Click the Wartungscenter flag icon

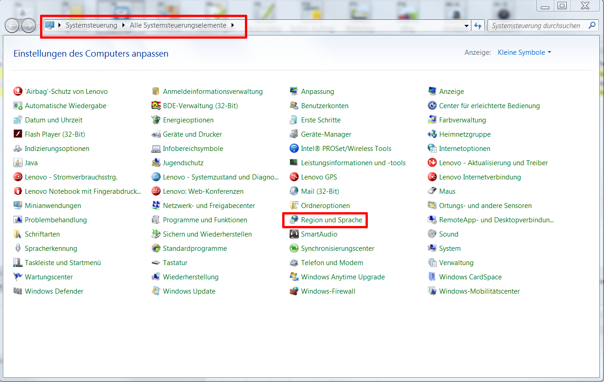click(x=18, y=277)
